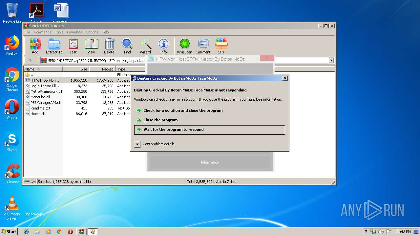The image size is (420, 236).
Task: Click the Find toolbar icon
Action: point(127,46)
